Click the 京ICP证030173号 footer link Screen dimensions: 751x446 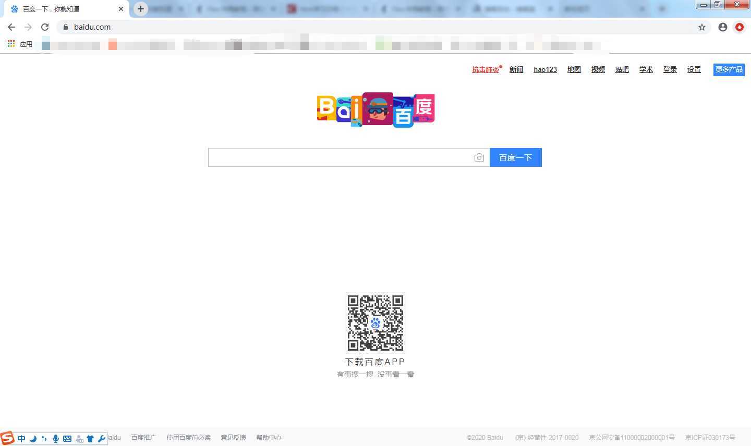pyautogui.click(x=710, y=438)
